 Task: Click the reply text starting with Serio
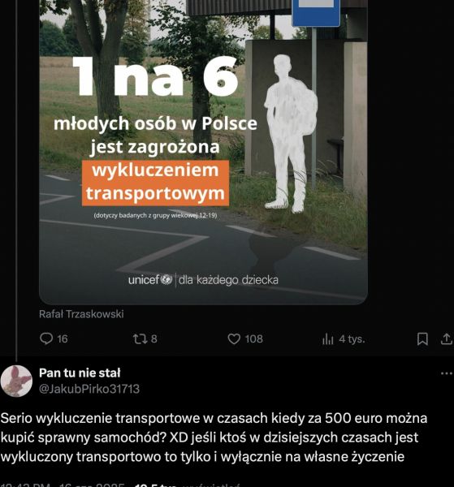214,437
